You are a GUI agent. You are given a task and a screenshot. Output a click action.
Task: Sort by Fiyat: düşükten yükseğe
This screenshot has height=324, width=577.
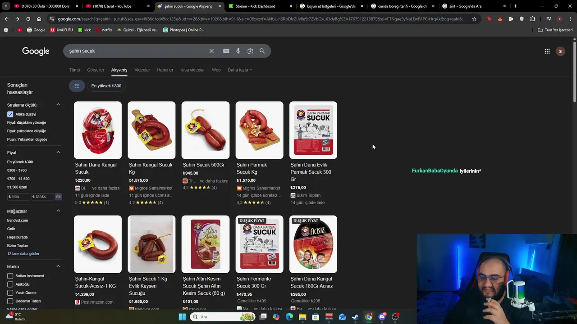pos(27,123)
